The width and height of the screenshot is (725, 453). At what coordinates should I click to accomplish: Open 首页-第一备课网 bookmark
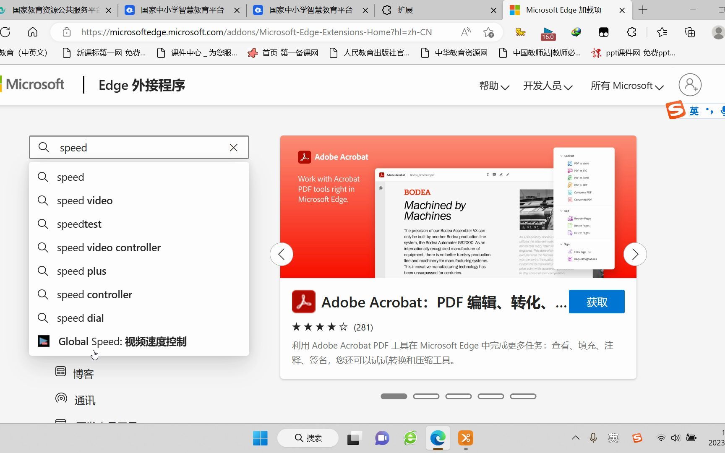(x=283, y=53)
